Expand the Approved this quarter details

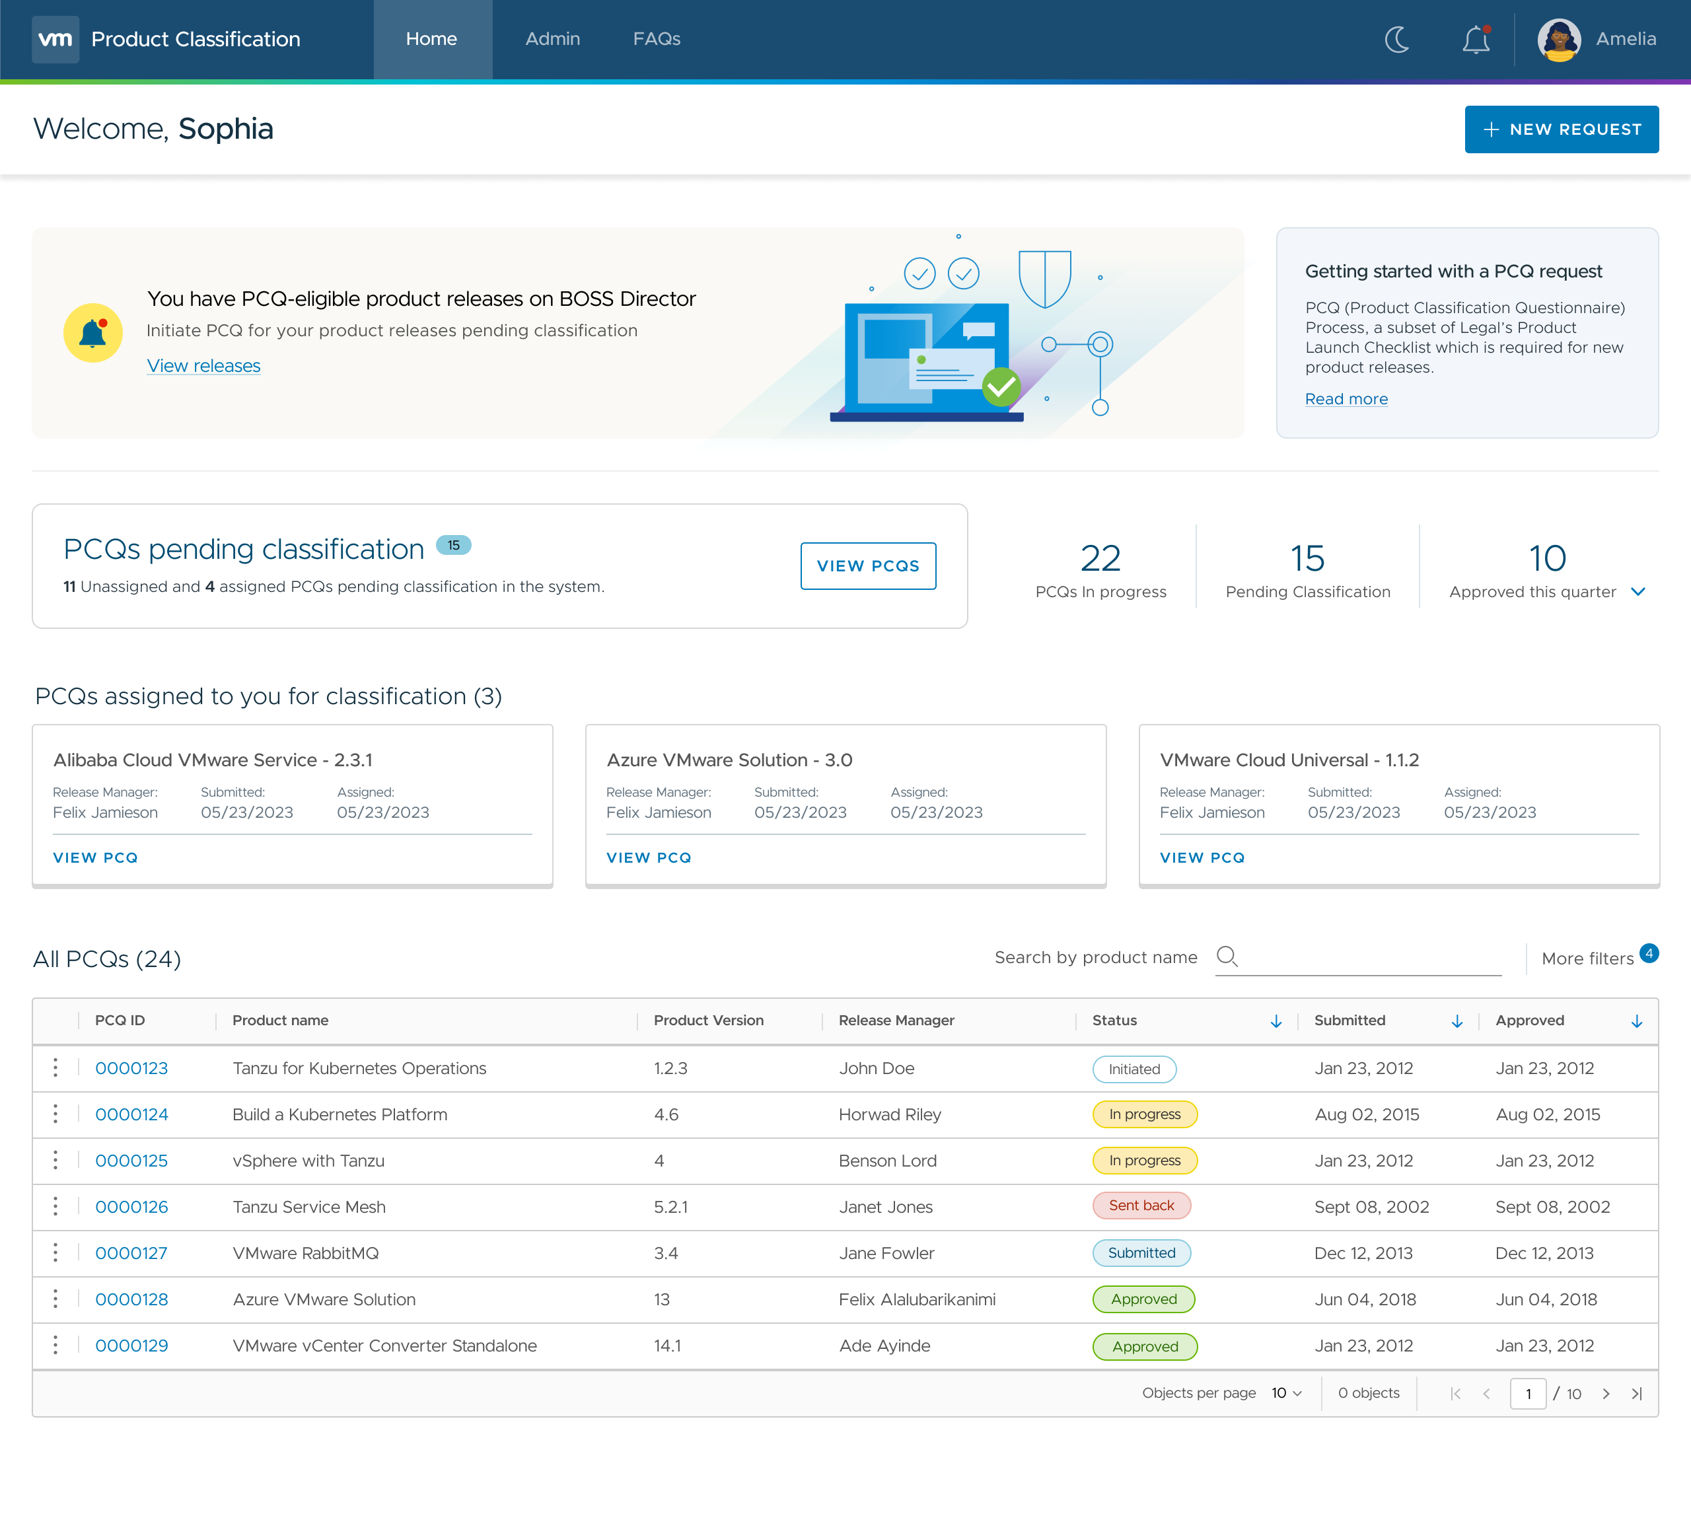[x=1639, y=593]
